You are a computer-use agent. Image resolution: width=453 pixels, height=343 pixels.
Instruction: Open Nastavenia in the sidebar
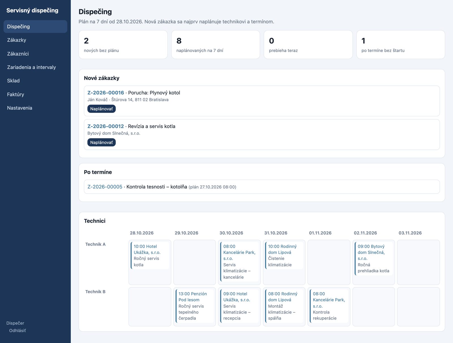coord(35,108)
